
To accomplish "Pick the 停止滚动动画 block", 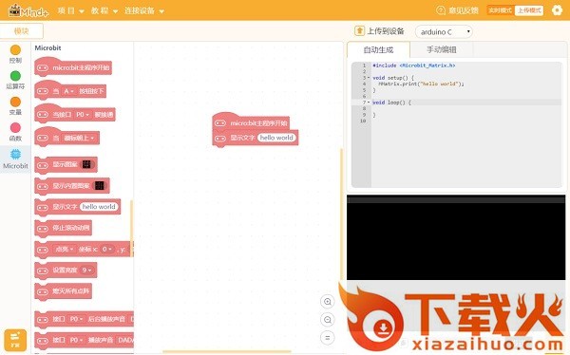I will click(64, 228).
